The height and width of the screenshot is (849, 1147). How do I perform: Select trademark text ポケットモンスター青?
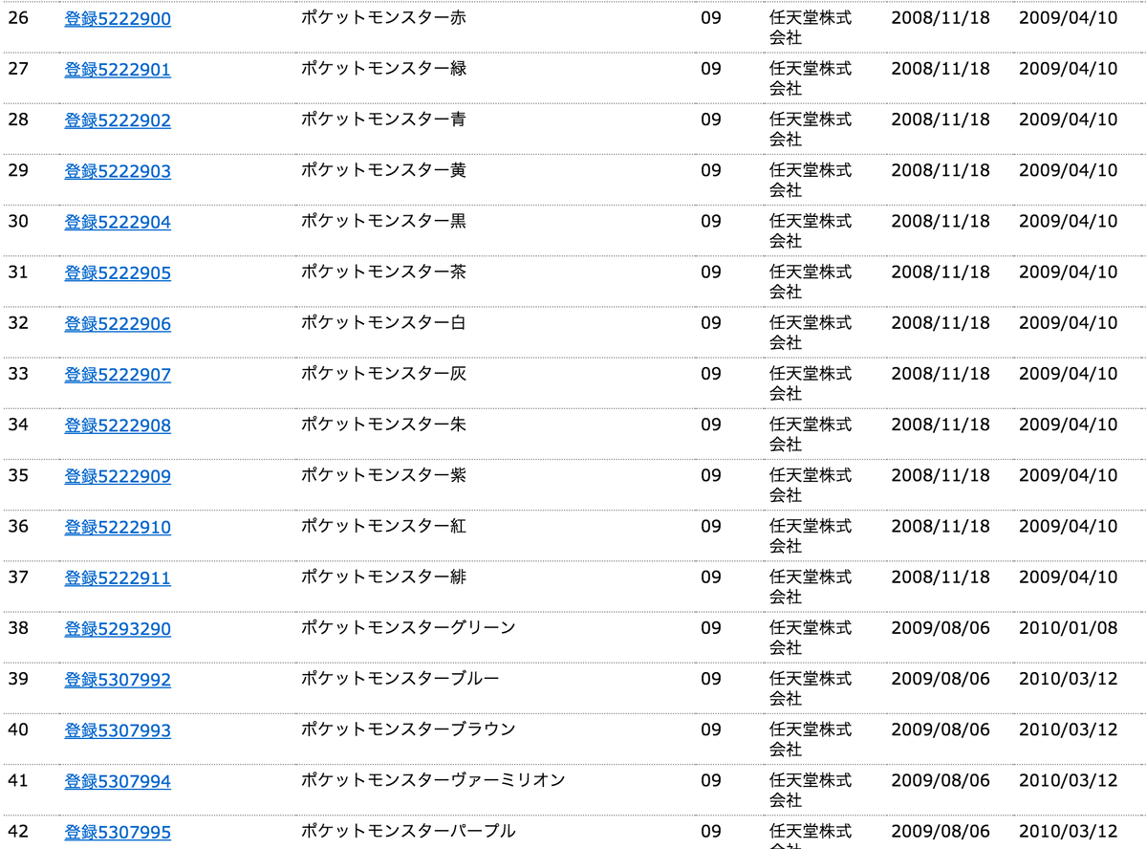click(384, 120)
